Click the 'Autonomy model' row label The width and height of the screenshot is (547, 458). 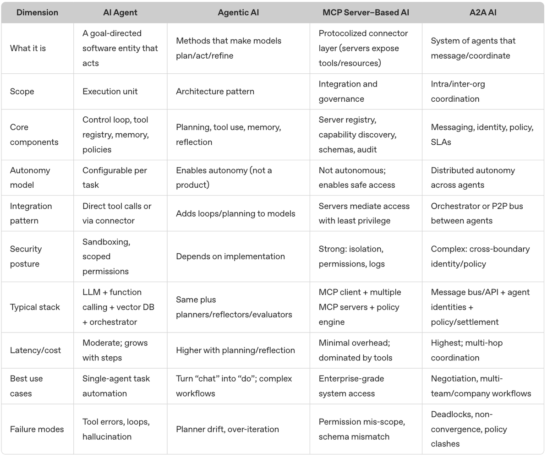(30, 178)
